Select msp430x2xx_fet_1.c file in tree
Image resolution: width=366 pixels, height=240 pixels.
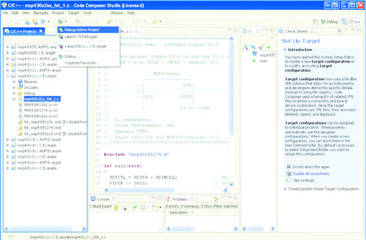42,99
